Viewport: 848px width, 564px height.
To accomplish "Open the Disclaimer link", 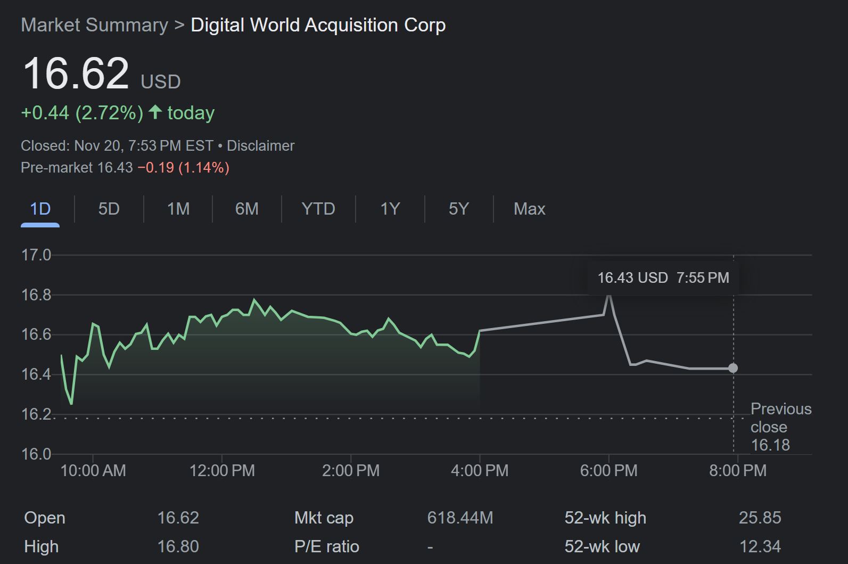I will [x=260, y=146].
